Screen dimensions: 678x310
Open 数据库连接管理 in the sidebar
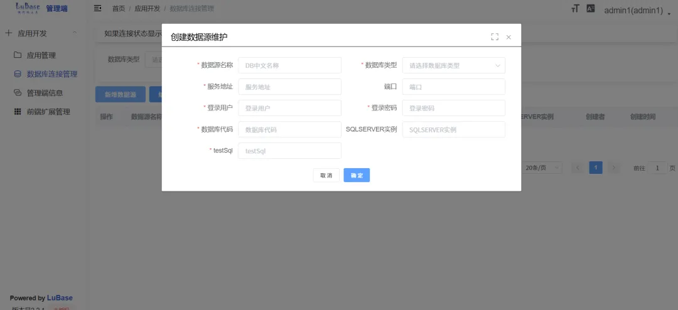coord(52,74)
